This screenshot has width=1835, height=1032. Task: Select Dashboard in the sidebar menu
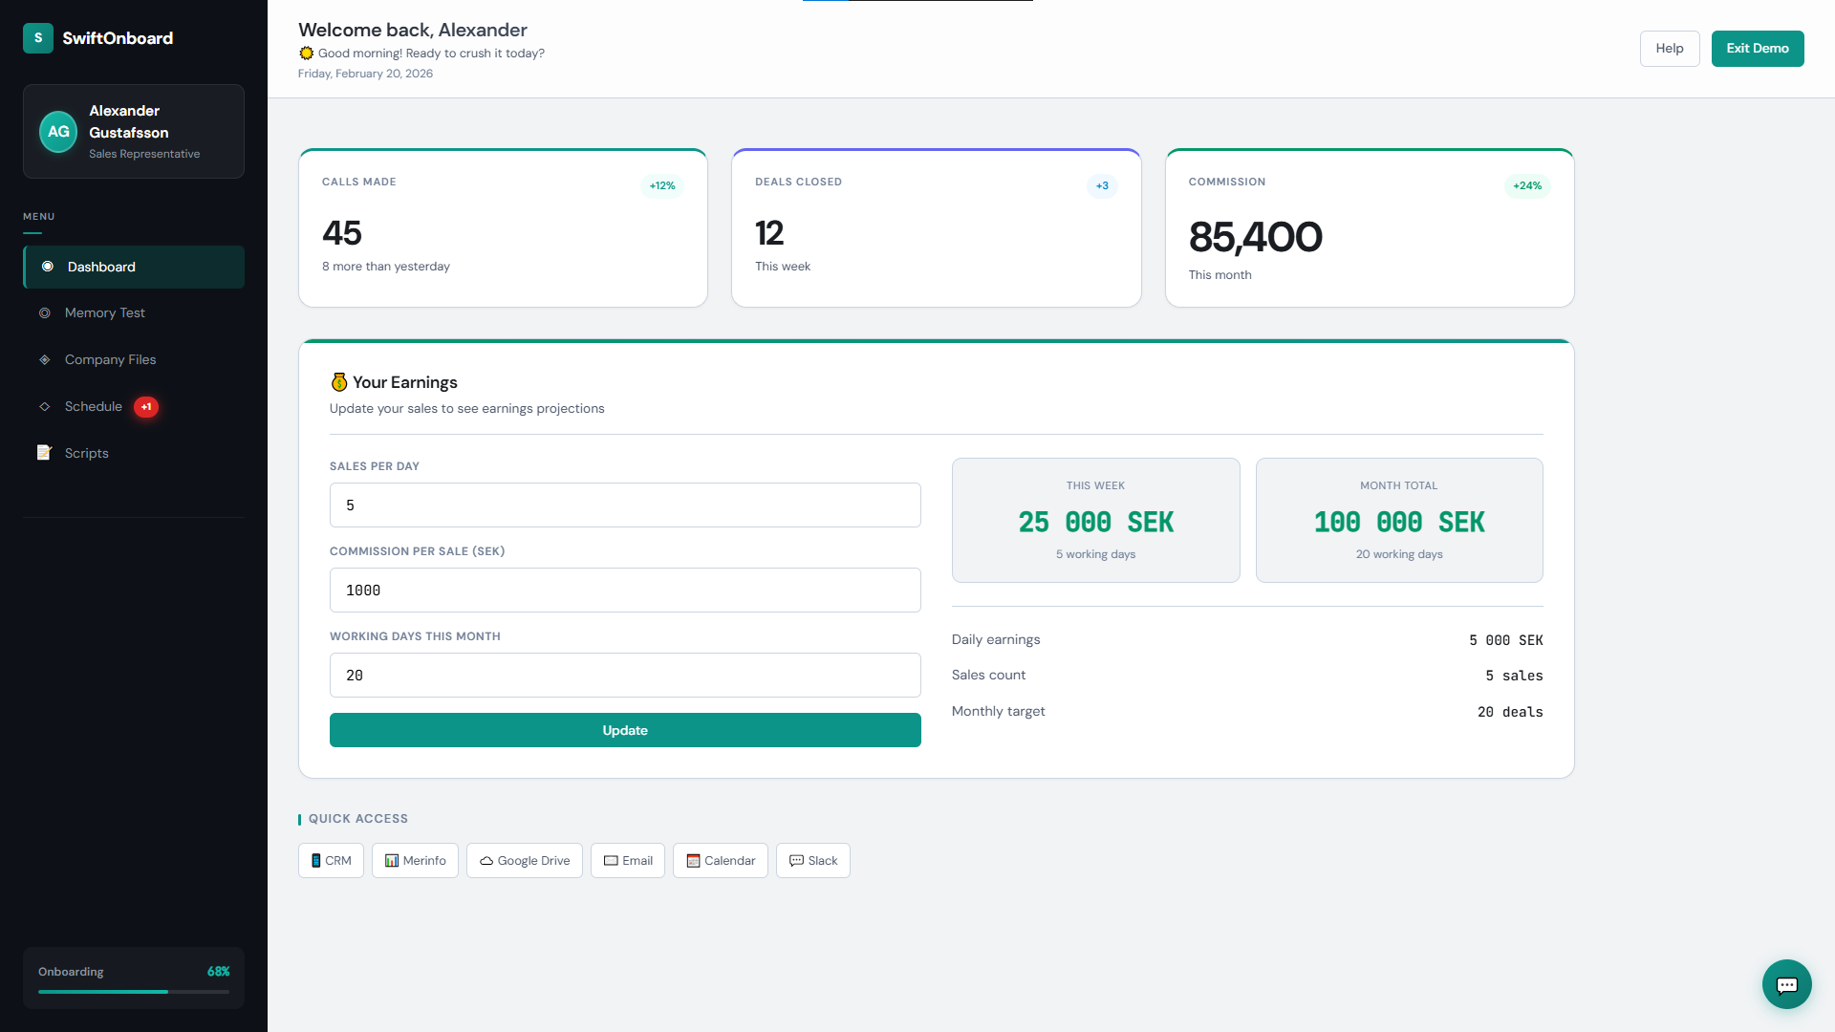[134, 267]
